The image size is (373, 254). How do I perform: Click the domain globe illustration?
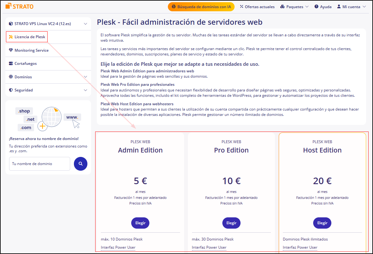point(52,117)
